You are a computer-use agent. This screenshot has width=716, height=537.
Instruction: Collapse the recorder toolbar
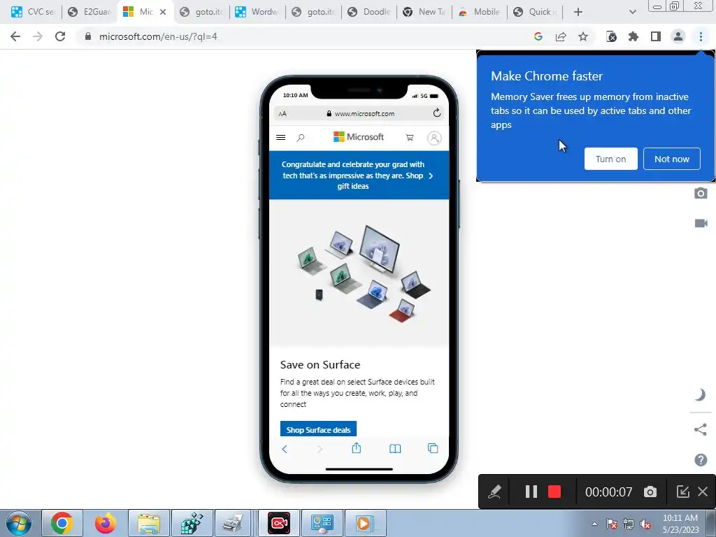(x=682, y=492)
